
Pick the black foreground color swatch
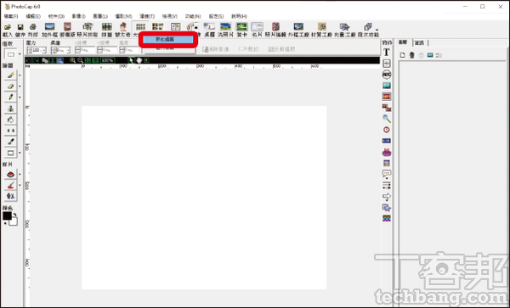(7, 216)
